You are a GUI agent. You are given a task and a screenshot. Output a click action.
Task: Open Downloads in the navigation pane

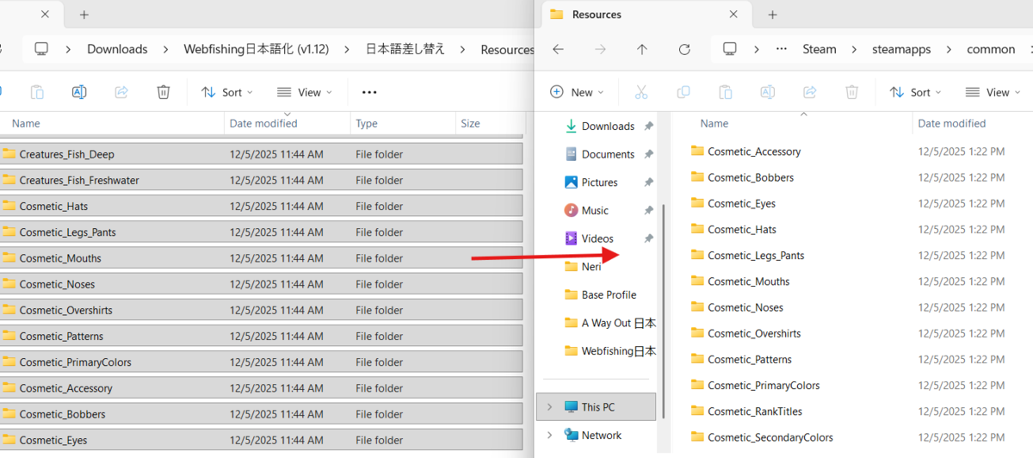608,126
